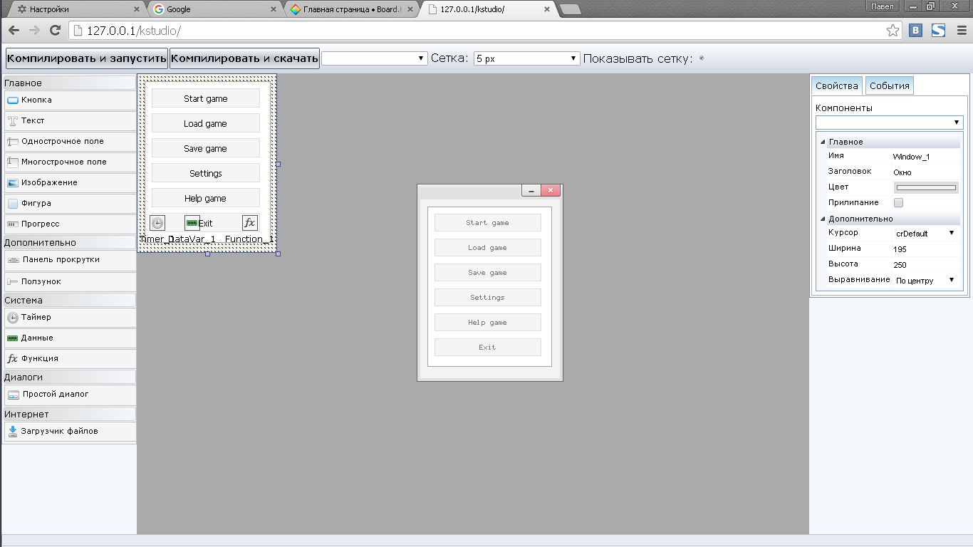Viewport: 973px width, 547px height.
Task: Enable the Прилипание checkbox in properties
Action: (x=898, y=203)
